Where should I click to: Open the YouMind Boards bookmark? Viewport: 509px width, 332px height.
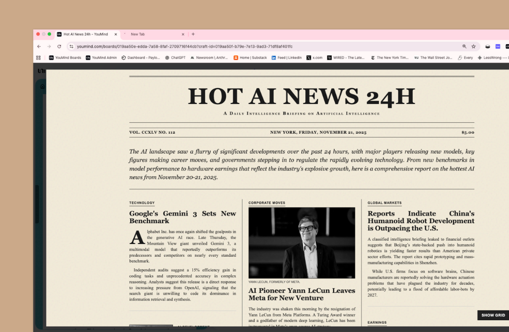pyautogui.click(x=65, y=58)
